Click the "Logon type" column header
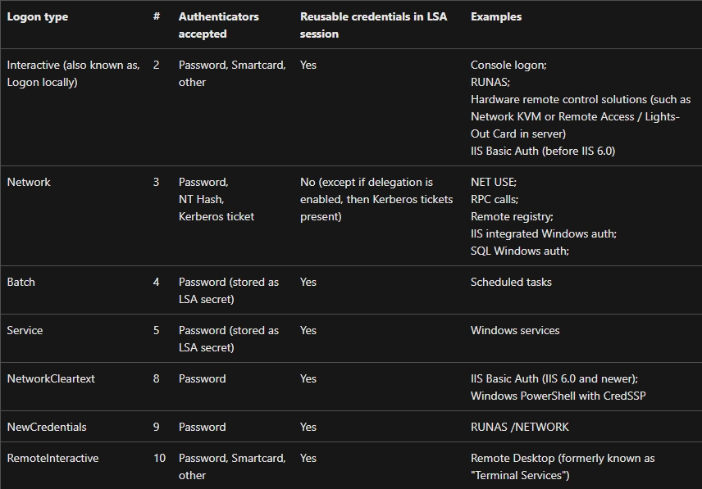The image size is (702, 489). 36,16
